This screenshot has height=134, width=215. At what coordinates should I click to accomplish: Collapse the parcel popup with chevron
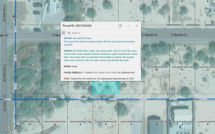click(128, 26)
